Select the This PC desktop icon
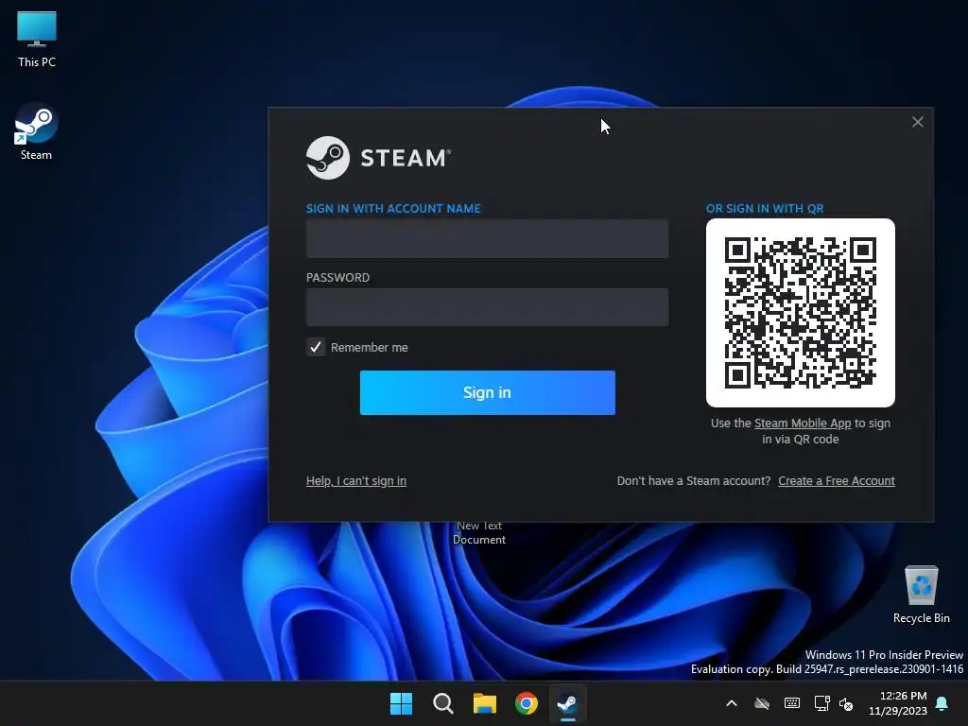Image resolution: width=968 pixels, height=726 pixels. (37, 40)
